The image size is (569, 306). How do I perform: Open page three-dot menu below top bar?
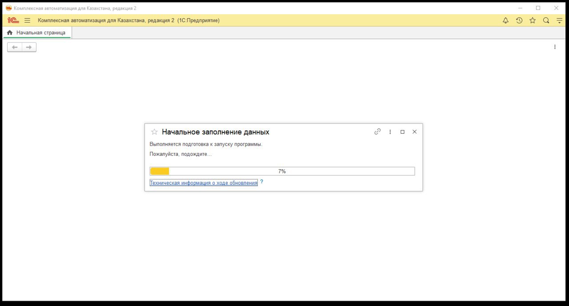click(x=555, y=47)
